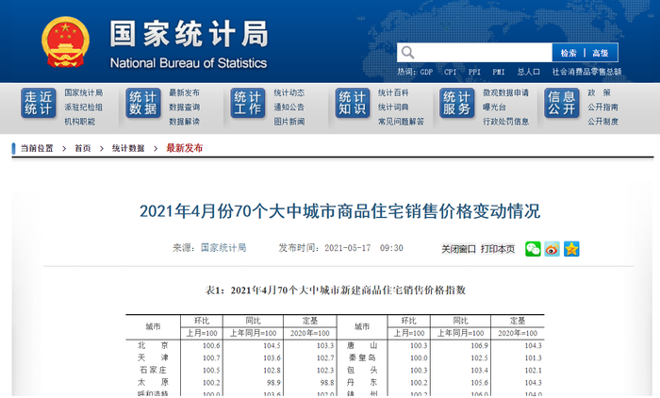This screenshot has height=398, width=660.
Task: Open 数据查询 menu item
Action: click(x=185, y=108)
